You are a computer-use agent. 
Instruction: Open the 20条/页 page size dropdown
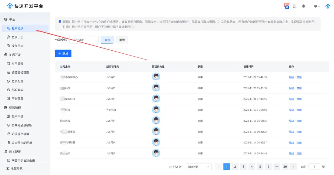click(198, 167)
